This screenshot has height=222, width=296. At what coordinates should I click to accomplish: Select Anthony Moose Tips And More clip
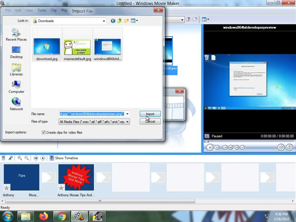(76, 177)
